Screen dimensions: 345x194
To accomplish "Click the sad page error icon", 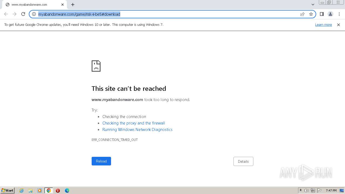I will pos(96,66).
